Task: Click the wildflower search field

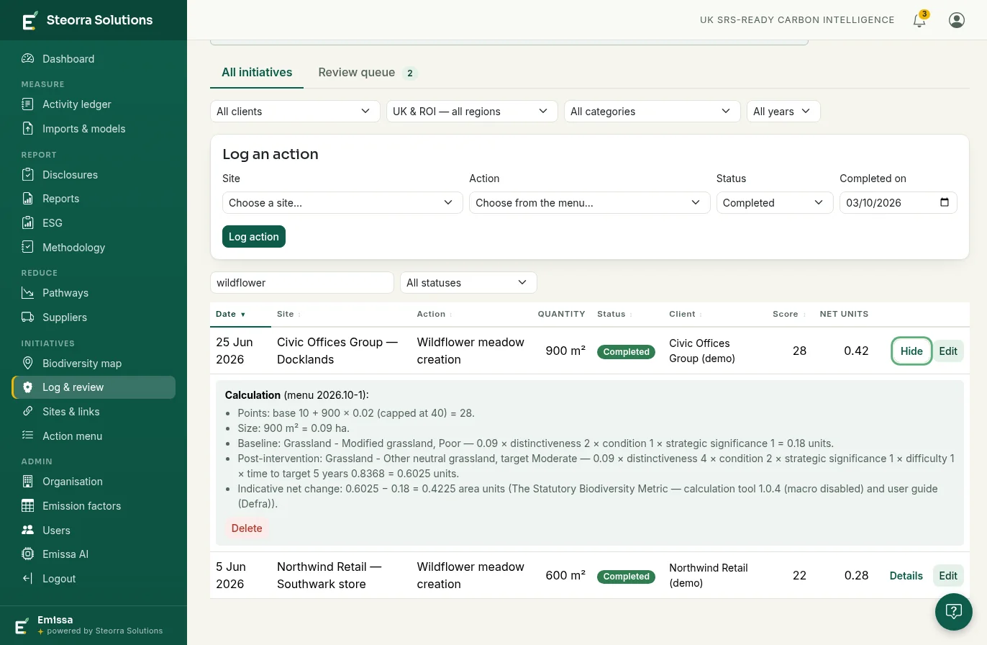Action: (x=302, y=283)
